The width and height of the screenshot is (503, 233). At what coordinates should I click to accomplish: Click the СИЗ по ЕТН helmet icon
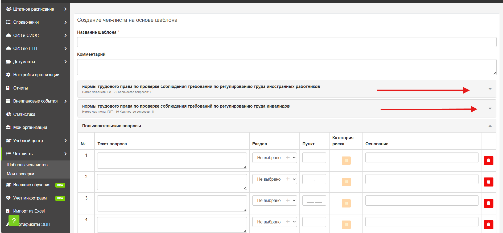click(x=8, y=48)
